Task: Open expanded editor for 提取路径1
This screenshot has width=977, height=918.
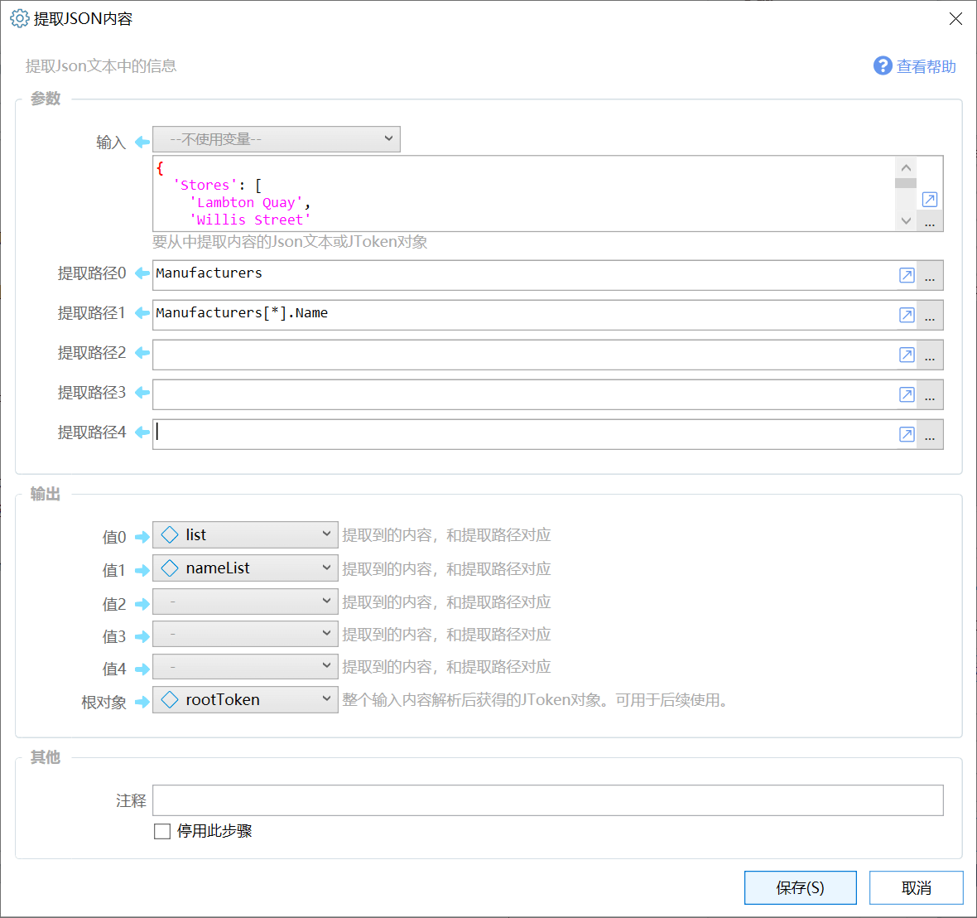Action: [x=907, y=315]
